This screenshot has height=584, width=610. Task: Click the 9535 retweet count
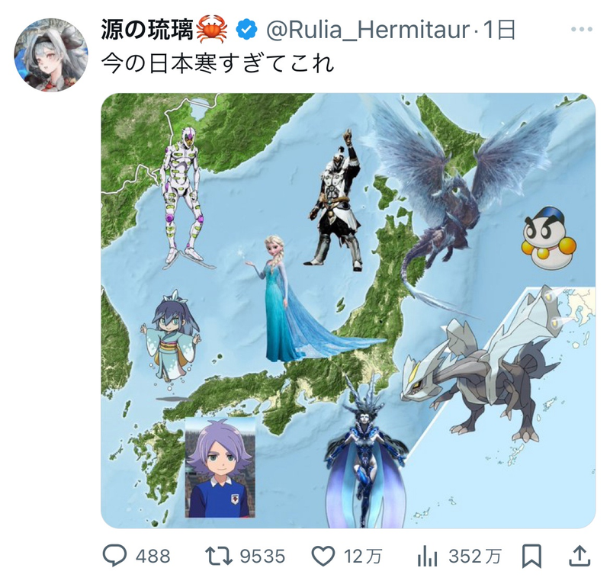pyautogui.click(x=262, y=557)
